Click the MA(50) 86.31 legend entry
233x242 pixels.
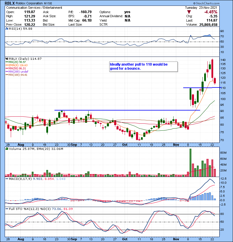(x=15, y=69)
